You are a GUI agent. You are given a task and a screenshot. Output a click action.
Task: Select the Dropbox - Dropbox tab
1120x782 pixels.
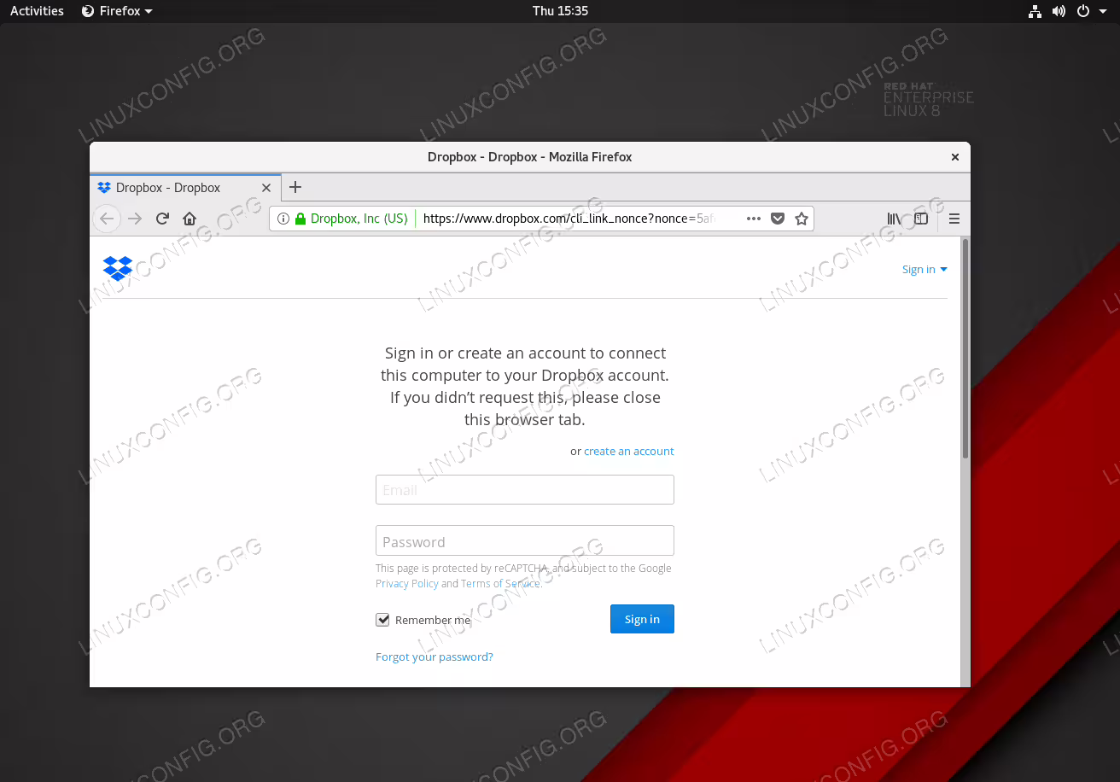(x=184, y=188)
